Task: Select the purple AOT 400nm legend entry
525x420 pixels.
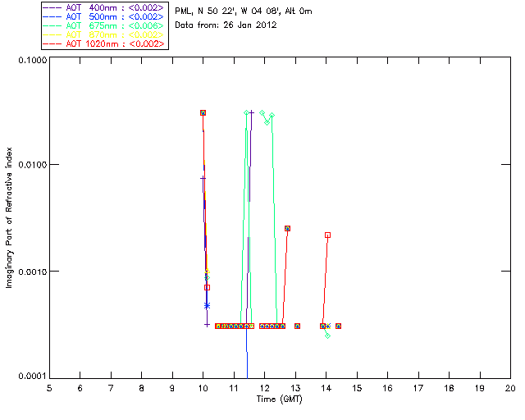Action: (103, 7)
